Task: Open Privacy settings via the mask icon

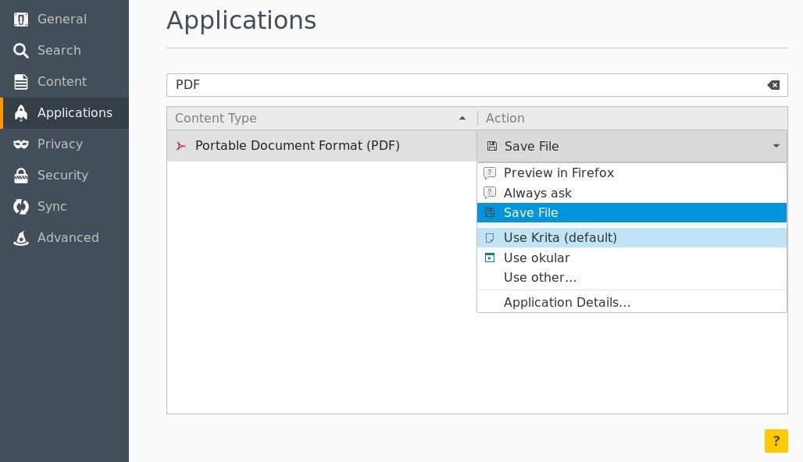Action: 21,144
